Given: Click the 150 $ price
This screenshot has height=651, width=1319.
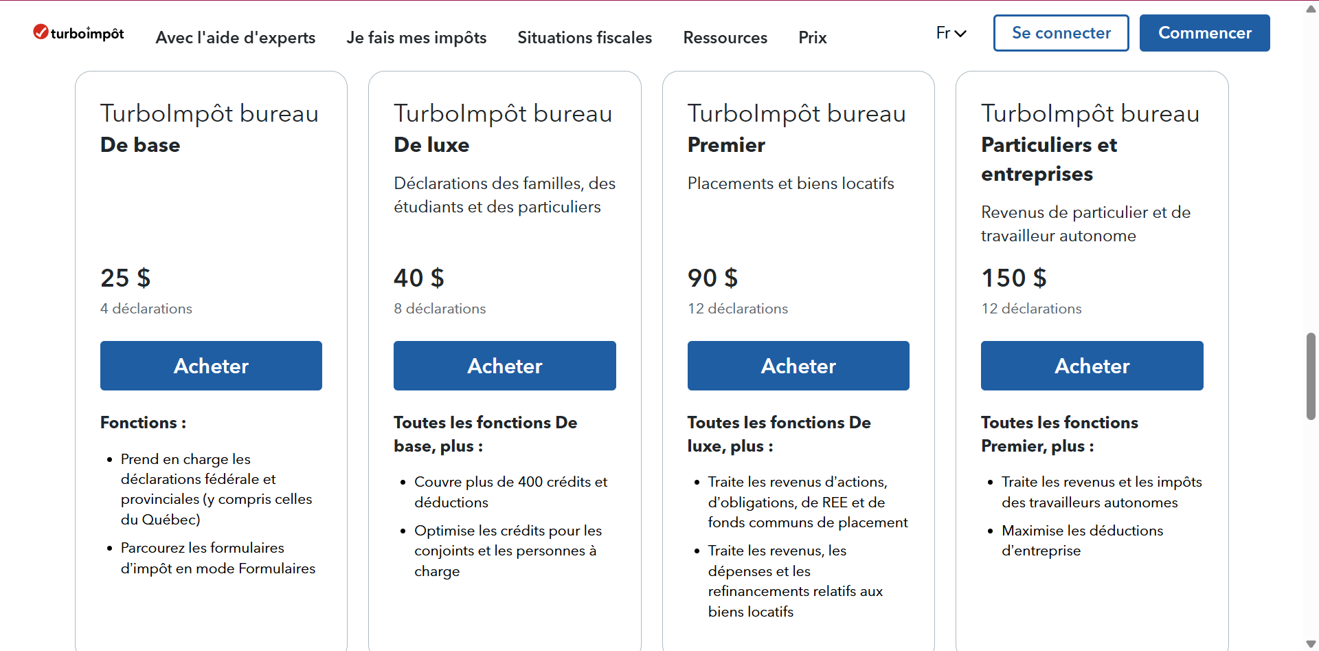Looking at the screenshot, I should click(1014, 278).
